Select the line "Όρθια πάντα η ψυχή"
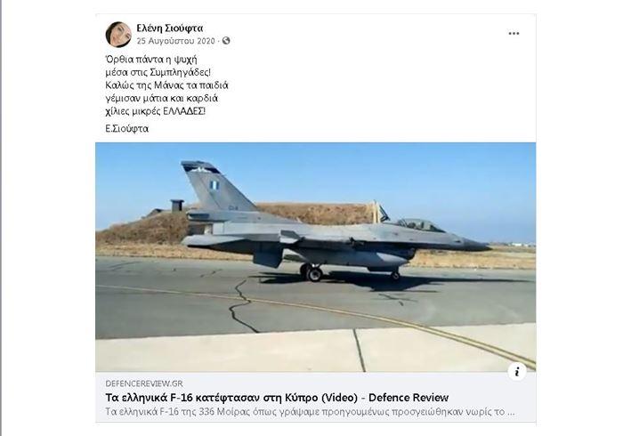This screenshot has width=631, height=436. [151, 60]
